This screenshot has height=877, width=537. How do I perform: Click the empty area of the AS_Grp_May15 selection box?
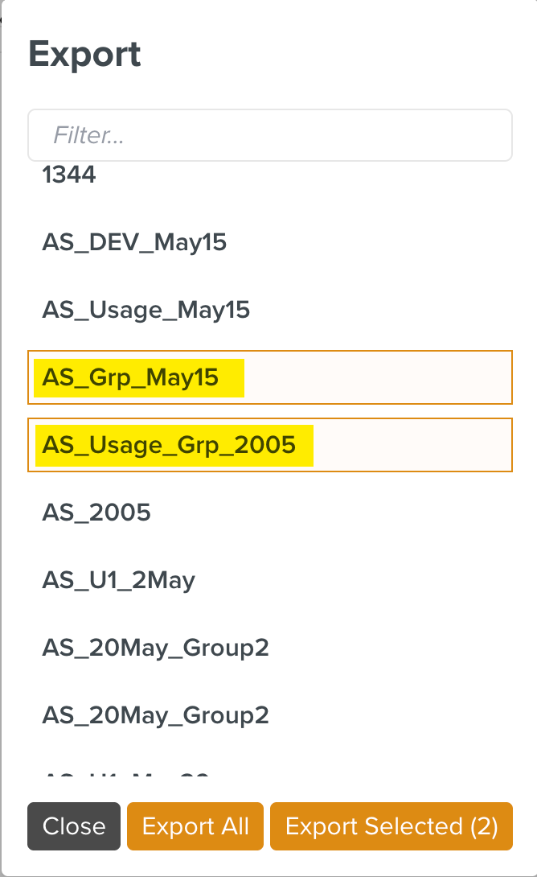pyautogui.click(x=378, y=377)
